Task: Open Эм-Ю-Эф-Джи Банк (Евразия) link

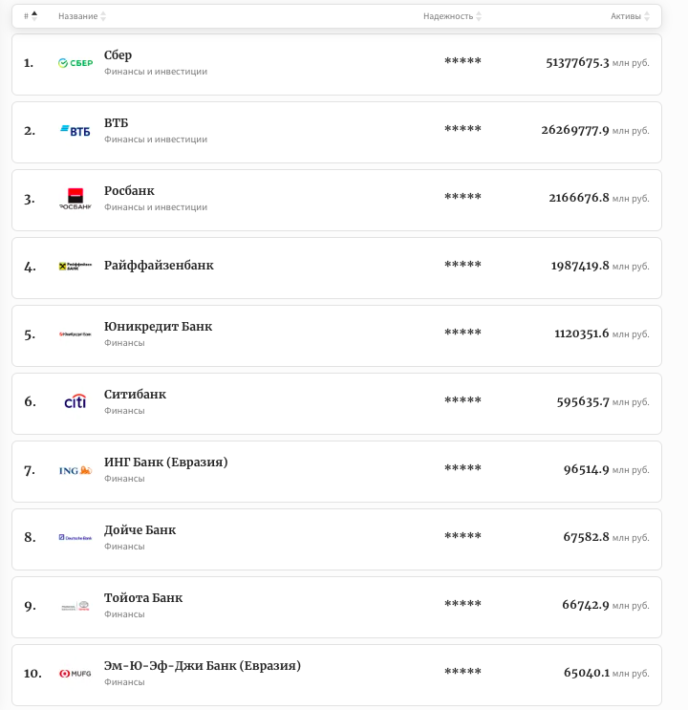Action: pyautogui.click(x=202, y=666)
